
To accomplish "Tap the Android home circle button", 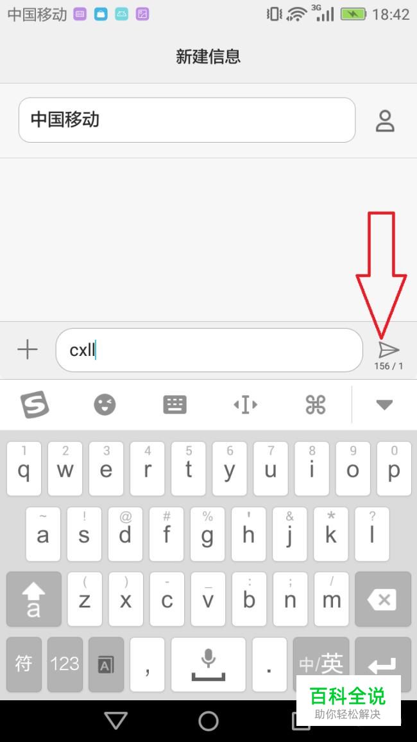I will [x=208, y=721].
